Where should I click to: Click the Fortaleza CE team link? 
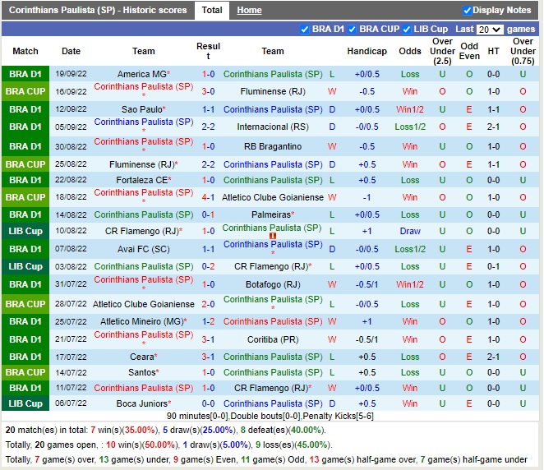click(141, 180)
